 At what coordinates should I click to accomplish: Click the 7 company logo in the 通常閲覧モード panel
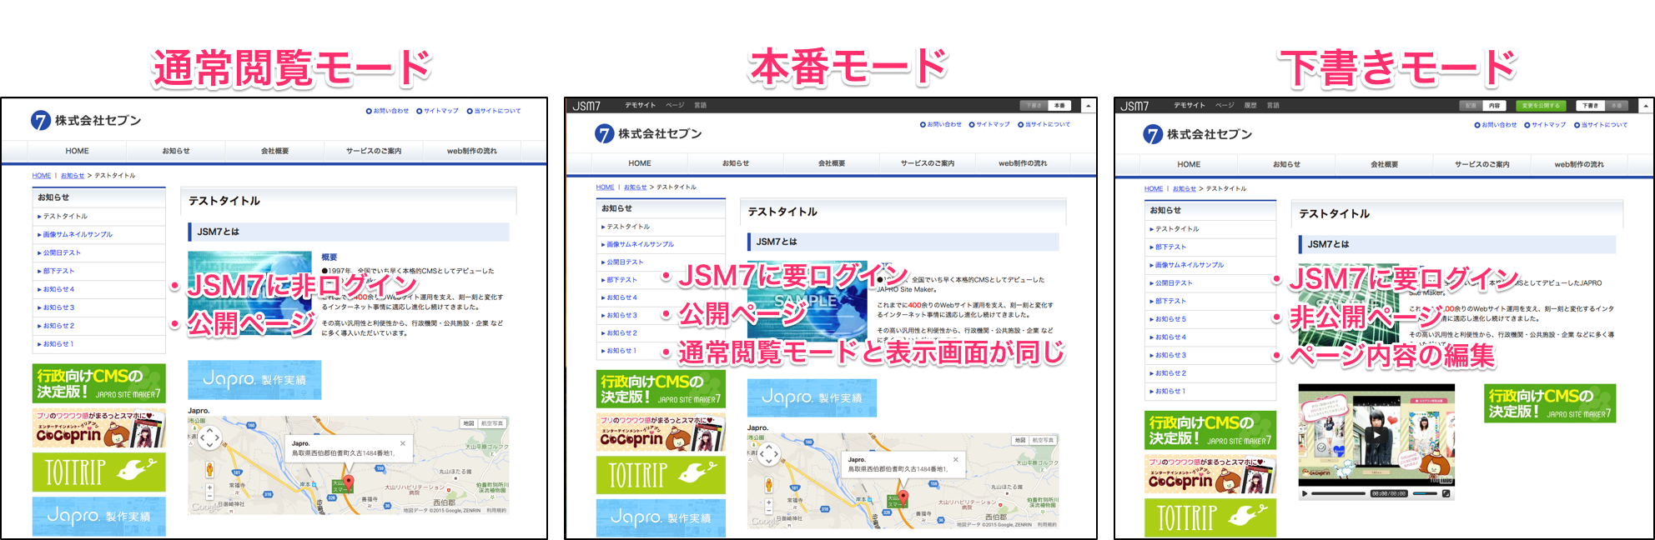[x=41, y=121]
